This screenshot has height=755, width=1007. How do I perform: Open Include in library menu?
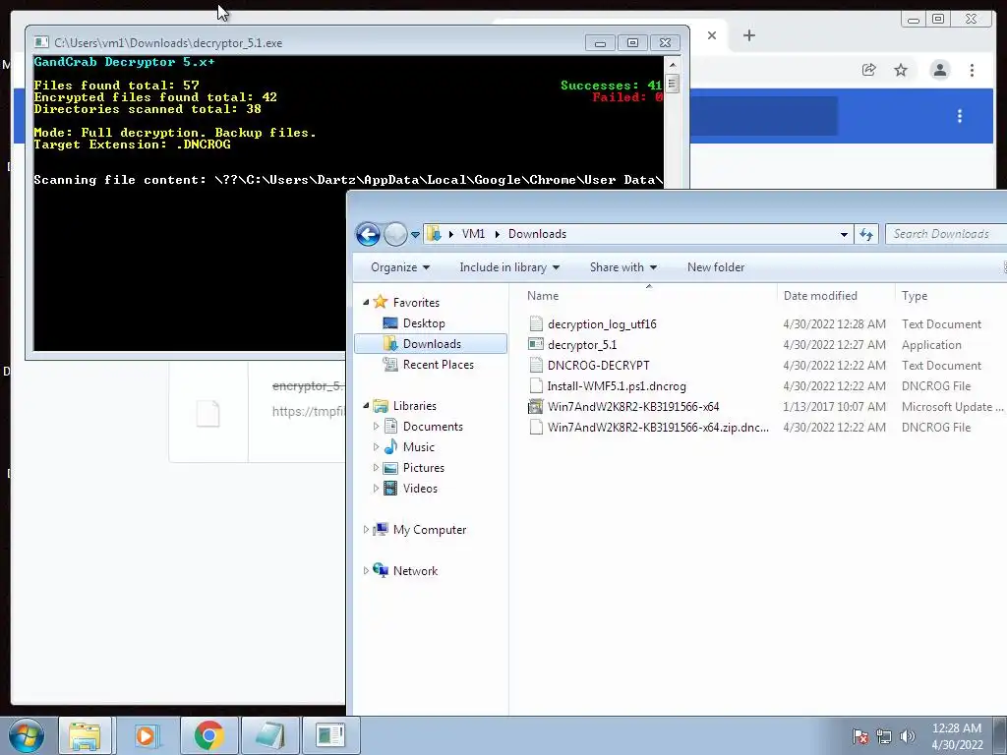click(x=509, y=267)
